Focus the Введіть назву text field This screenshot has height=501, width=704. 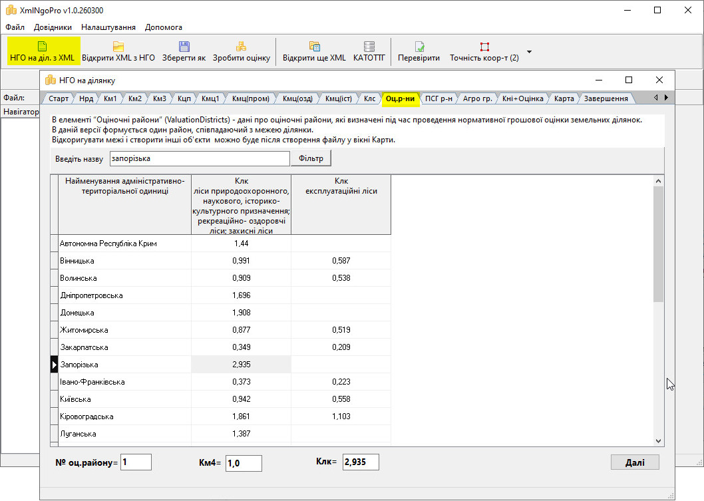tap(200, 159)
